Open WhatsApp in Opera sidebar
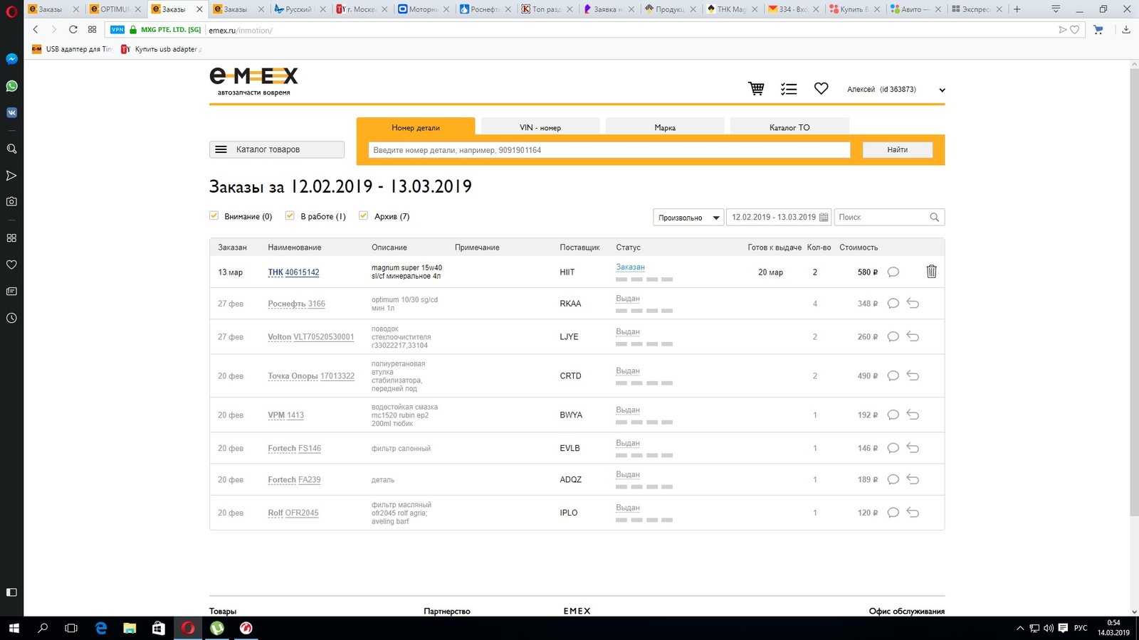This screenshot has width=1139, height=640. pyautogui.click(x=11, y=86)
